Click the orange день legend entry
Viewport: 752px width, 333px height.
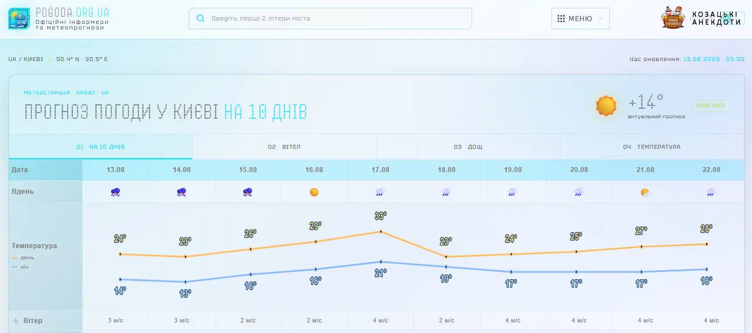pyautogui.click(x=23, y=258)
